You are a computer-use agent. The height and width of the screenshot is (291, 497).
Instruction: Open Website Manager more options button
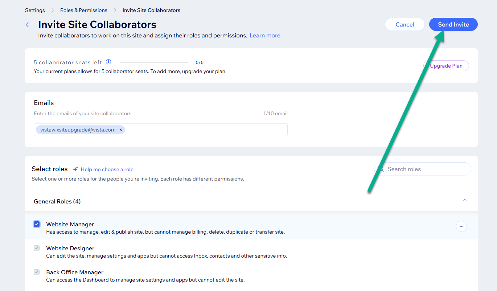tap(461, 226)
